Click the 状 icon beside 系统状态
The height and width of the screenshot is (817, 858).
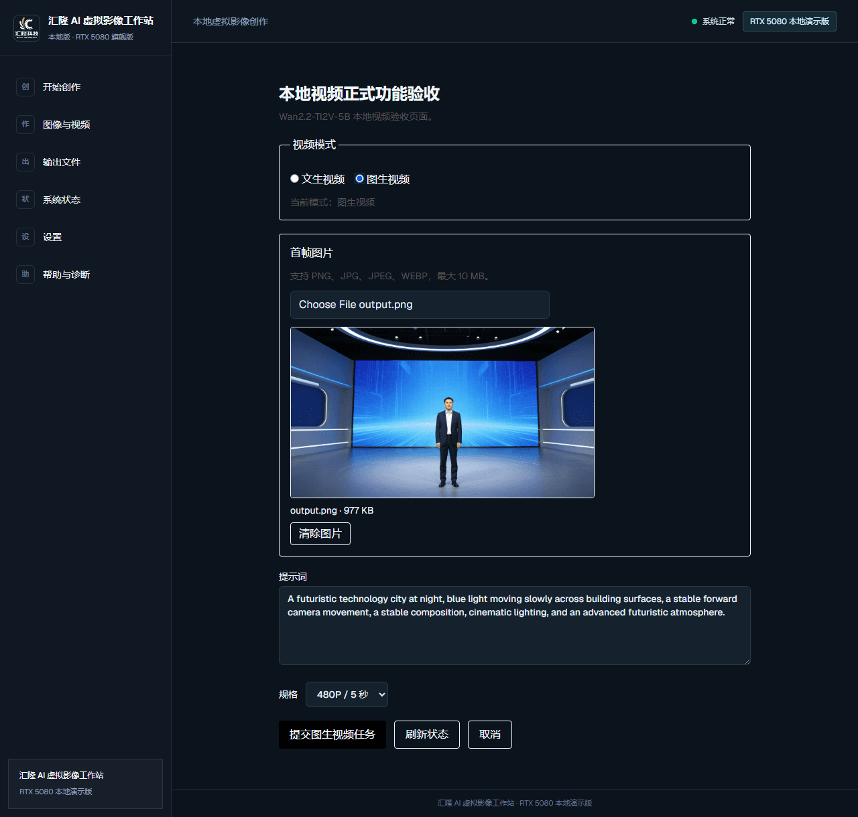pyautogui.click(x=25, y=200)
